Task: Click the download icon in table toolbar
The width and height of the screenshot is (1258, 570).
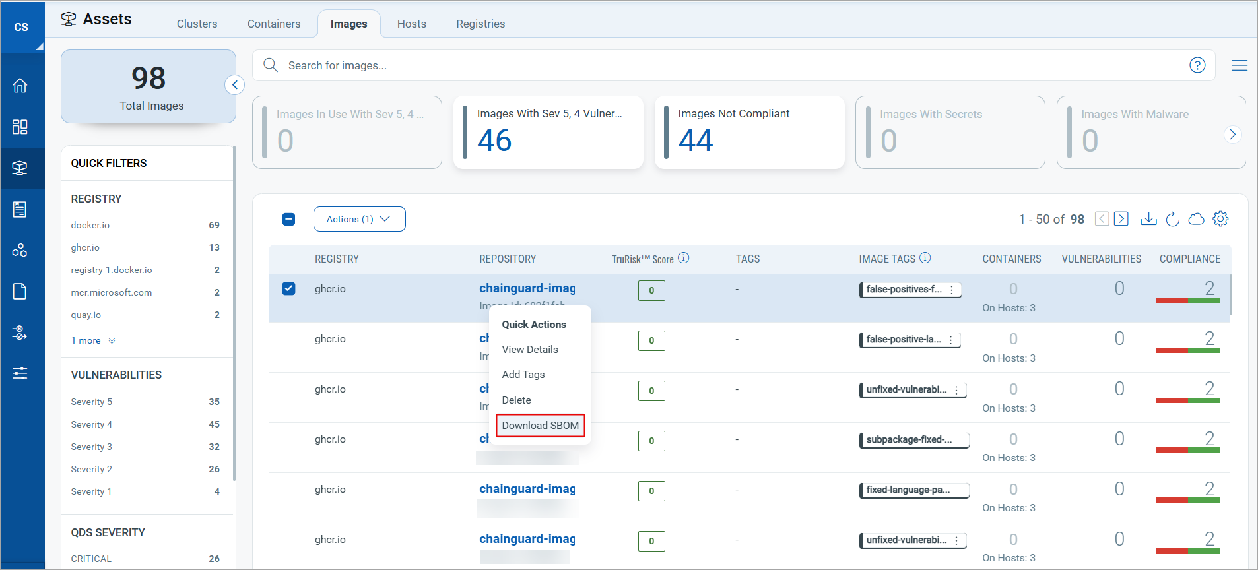Action: (x=1148, y=219)
